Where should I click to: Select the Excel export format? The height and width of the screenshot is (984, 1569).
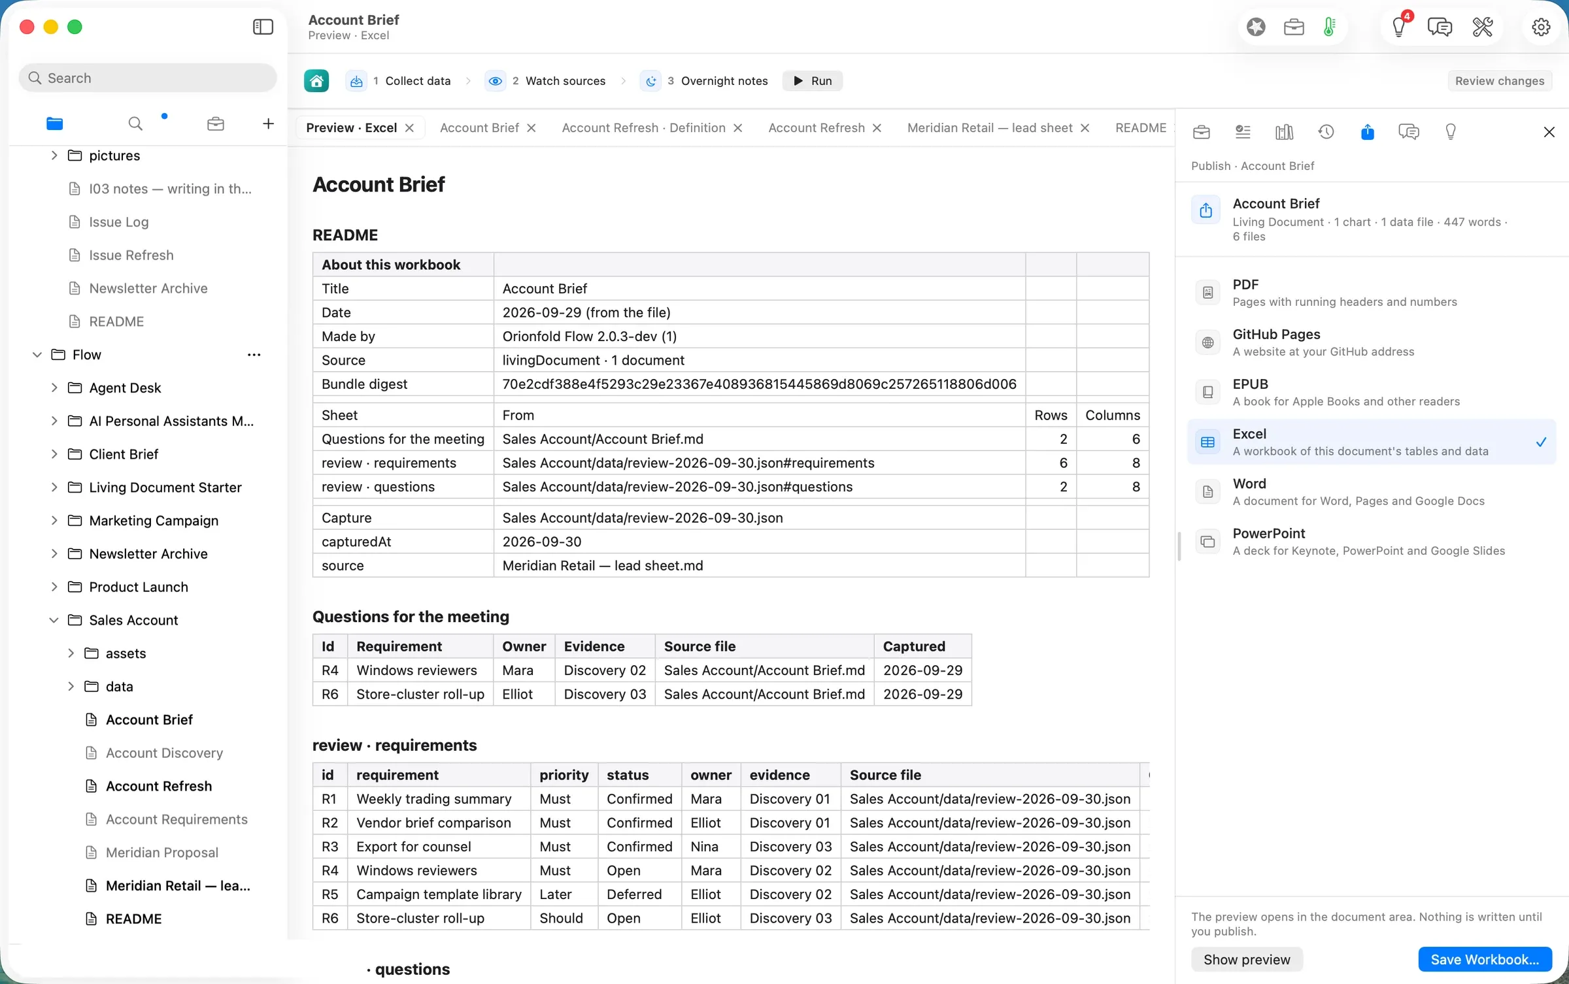tap(1371, 442)
